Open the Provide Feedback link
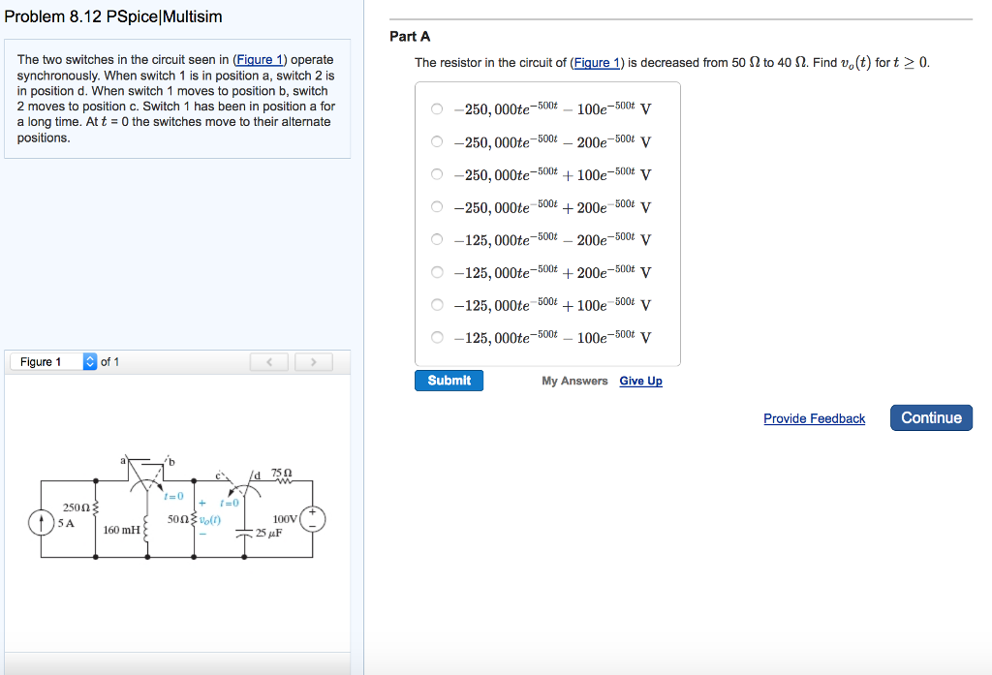992x675 pixels. tap(814, 418)
